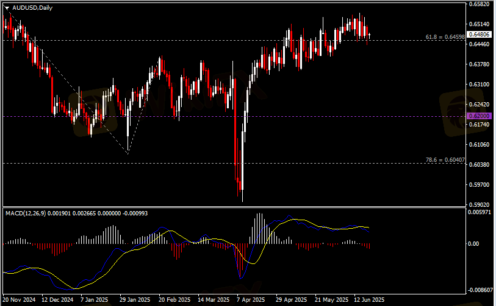The height and width of the screenshot is (306, 496).
Task: Click the 0.65820 price axis label
Action: click(x=480, y=4)
